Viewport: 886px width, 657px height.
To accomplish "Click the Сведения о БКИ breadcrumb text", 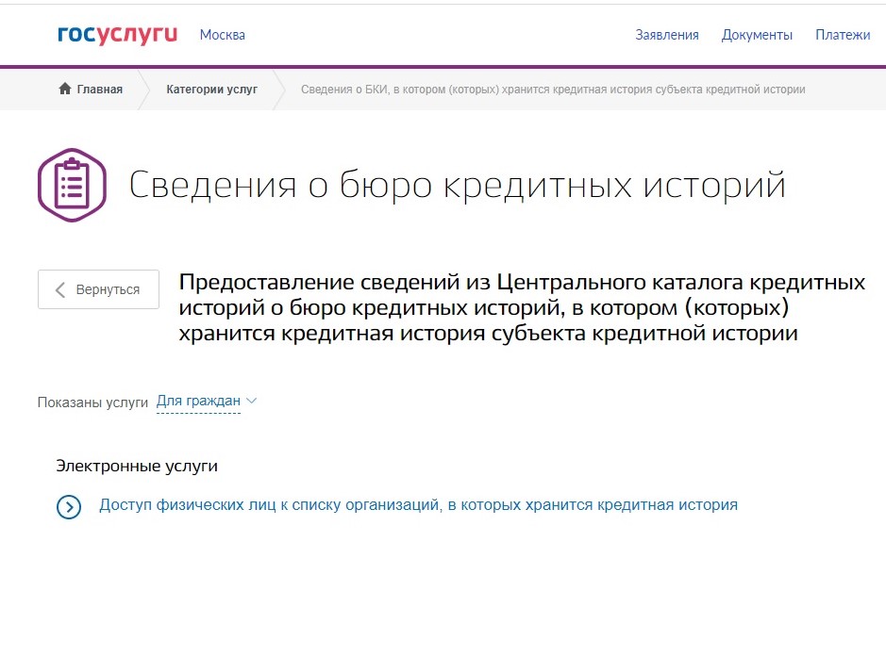I will [552, 90].
